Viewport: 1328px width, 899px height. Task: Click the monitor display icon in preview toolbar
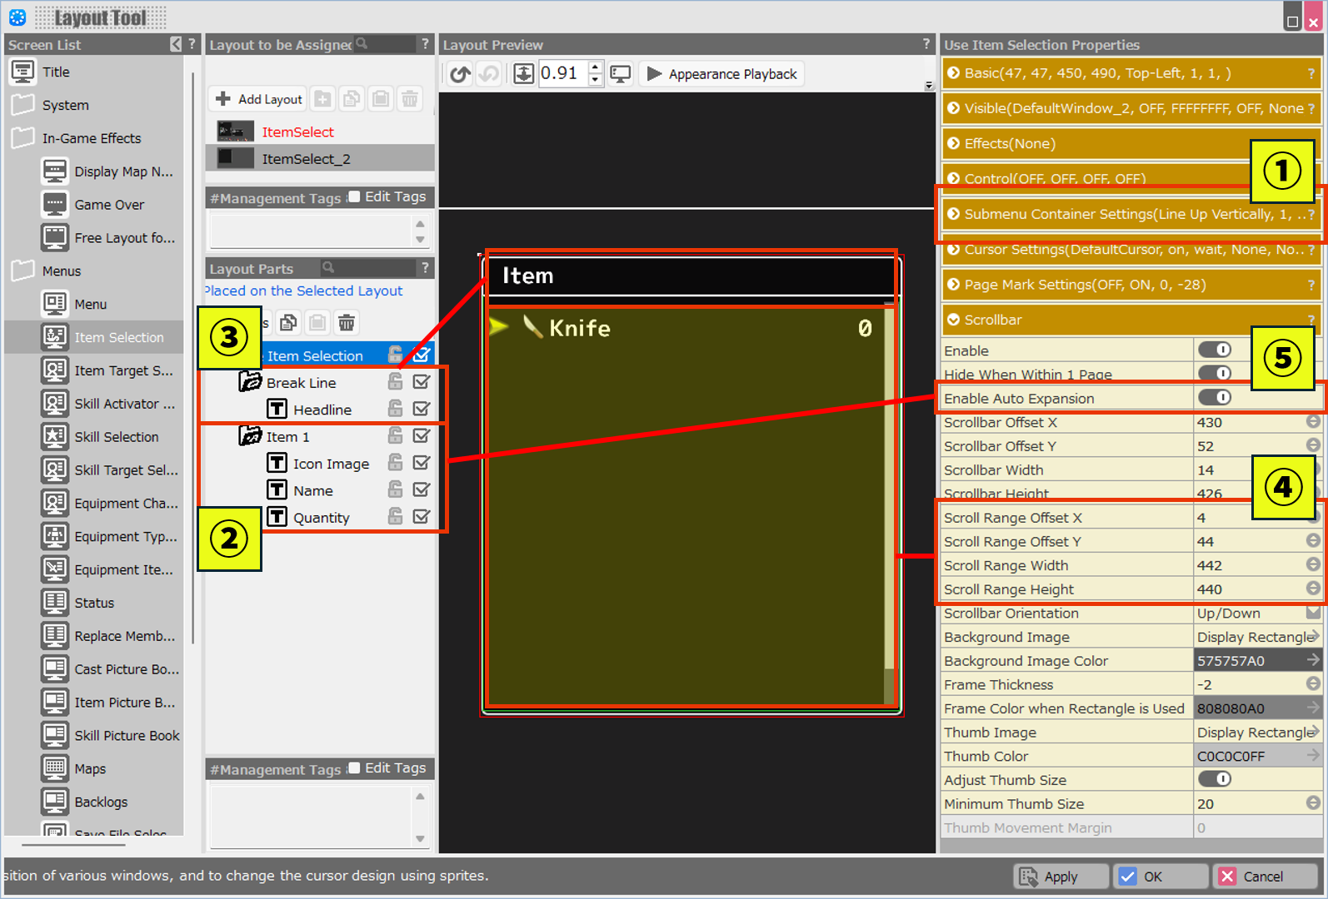[621, 74]
